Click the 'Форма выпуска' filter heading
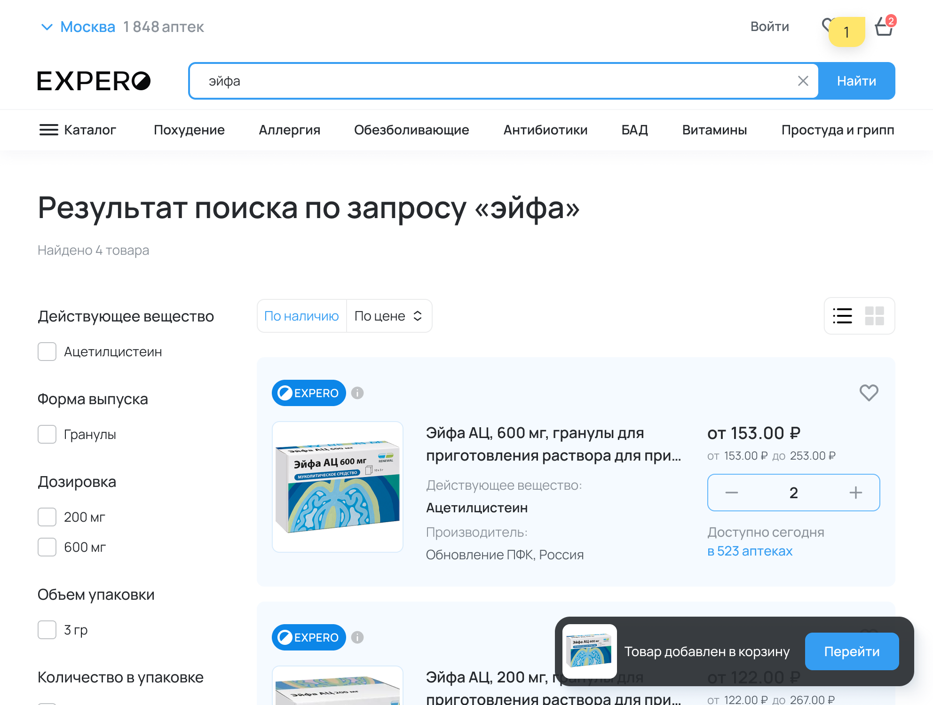The height and width of the screenshot is (705, 933). click(x=93, y=399)
